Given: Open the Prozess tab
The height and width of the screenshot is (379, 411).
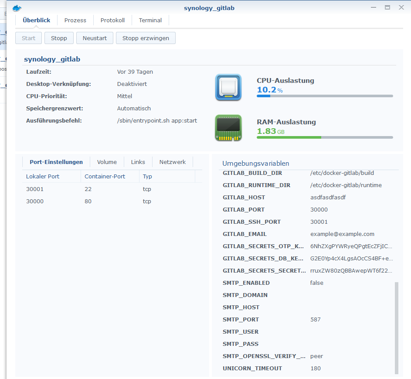Looking at the screenshot, I should tap(75, 20).
